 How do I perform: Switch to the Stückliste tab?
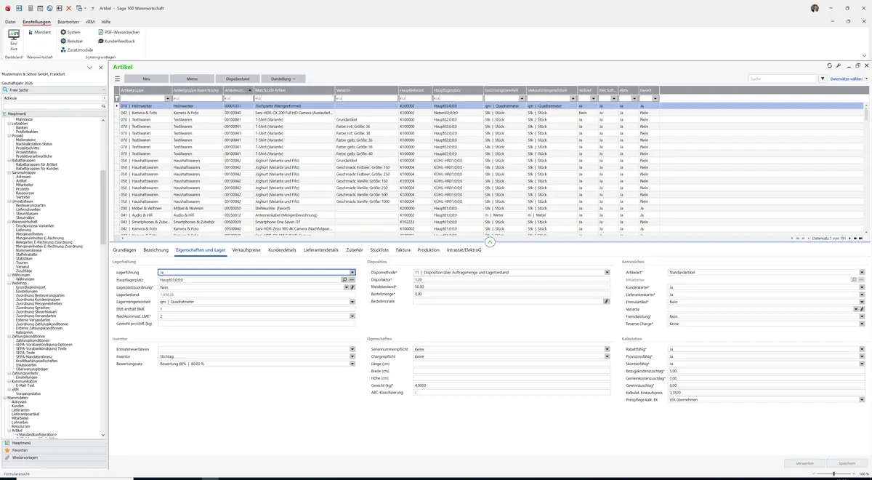[x=379, y=249]
